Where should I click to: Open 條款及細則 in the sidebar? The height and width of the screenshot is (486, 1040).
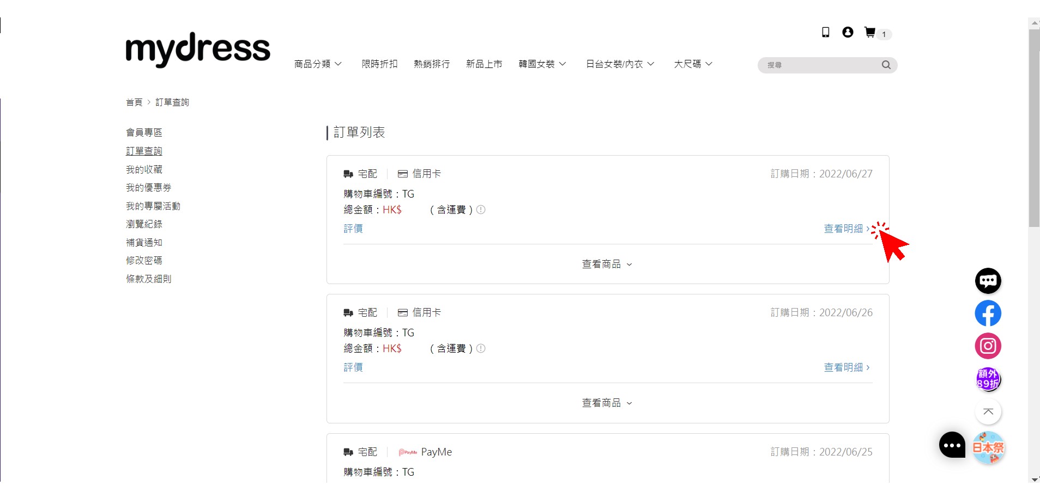[x=149, y=279]
